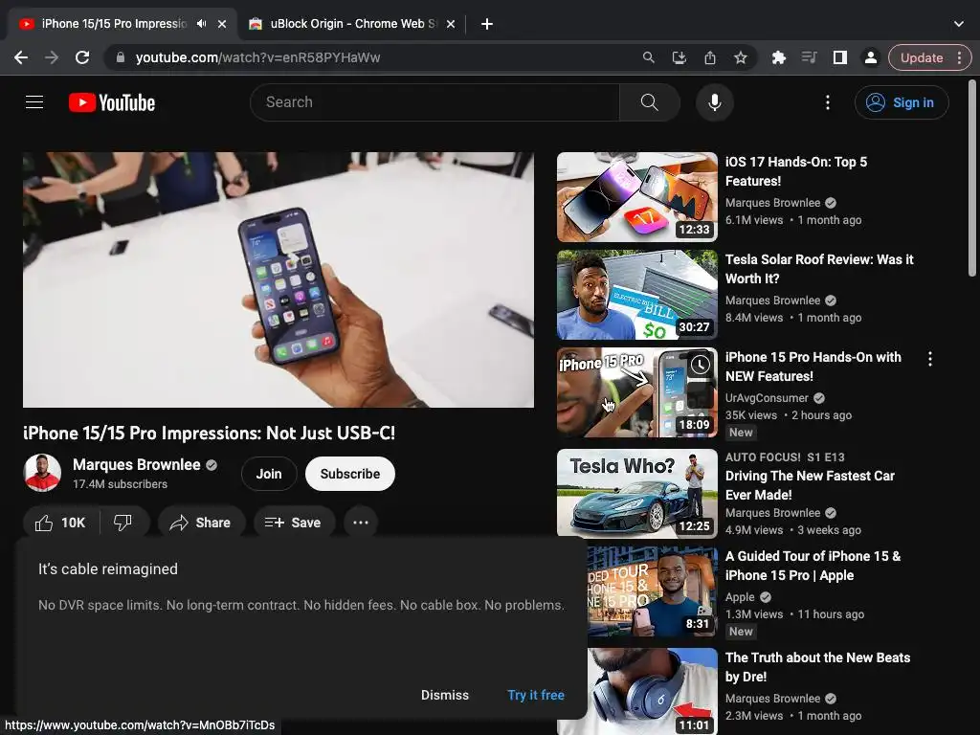This screenshot has height=735, width=980.
Task: Dislike the video with thumbs down
Action: tap(123, 523)
